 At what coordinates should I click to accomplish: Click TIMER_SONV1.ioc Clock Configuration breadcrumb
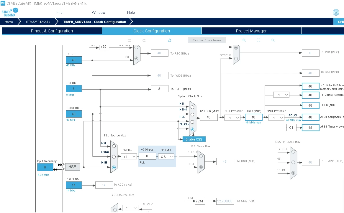pos(95,22)
